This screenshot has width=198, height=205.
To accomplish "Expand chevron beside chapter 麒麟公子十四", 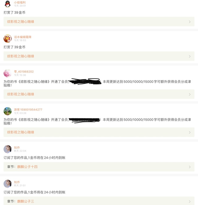I will [x=190, y=167].
